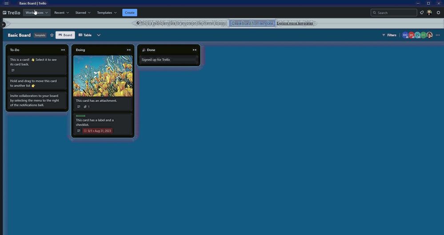Open 'Hold and drag to move' card
The height and width of the screenshot is (235, 444).
pyautogui.click(x=37, y=83)
